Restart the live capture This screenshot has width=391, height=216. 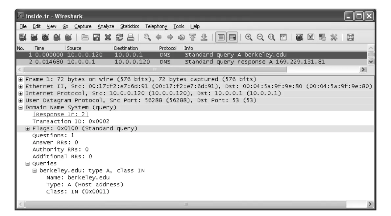[68, 37]
